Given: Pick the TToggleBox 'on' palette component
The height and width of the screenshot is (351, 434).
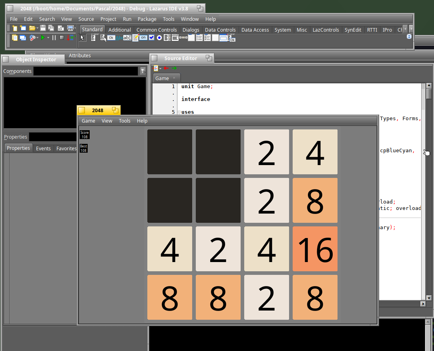Looking at the screenshot, I should coord(143,38).
